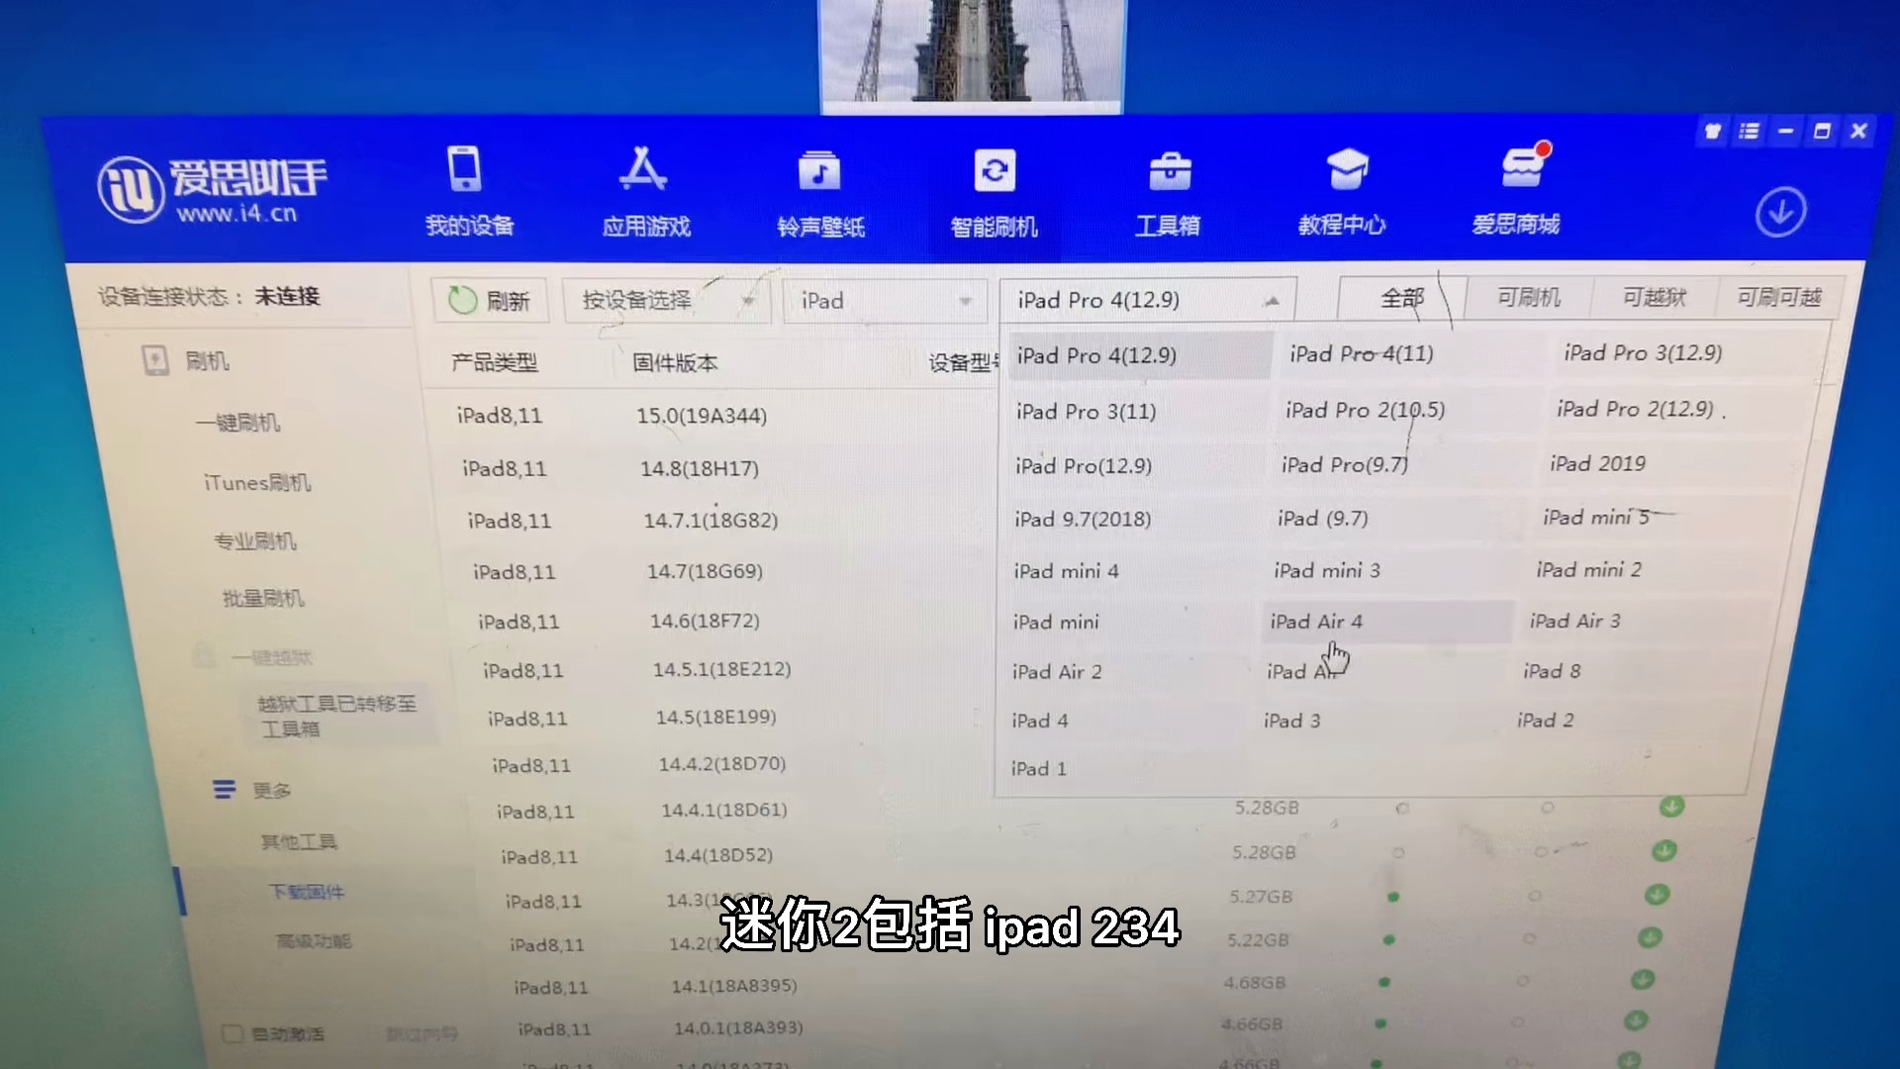Open the 应用游戏 (Apps & Games) panel
Viewport: 1900px width, 1069px height.
click(644, 193)
